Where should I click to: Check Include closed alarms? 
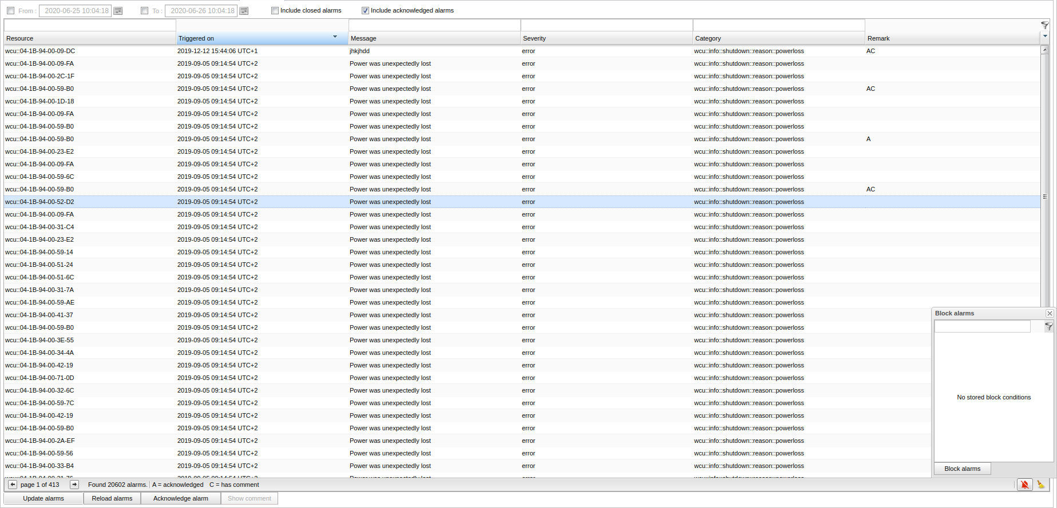pos(275,11)
